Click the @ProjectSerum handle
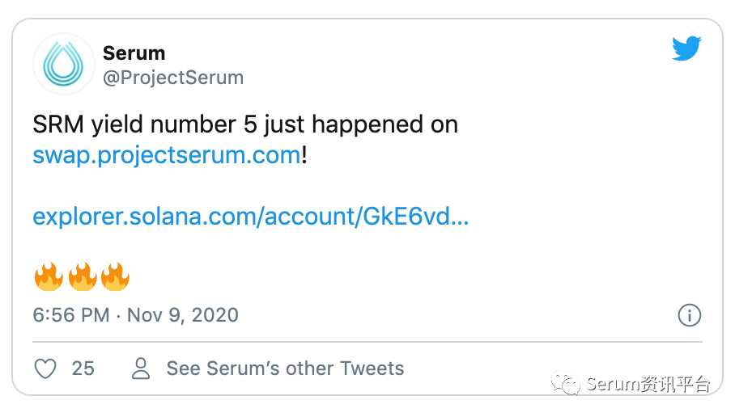This screenshot has height=417, width=735. click(173, 78)
